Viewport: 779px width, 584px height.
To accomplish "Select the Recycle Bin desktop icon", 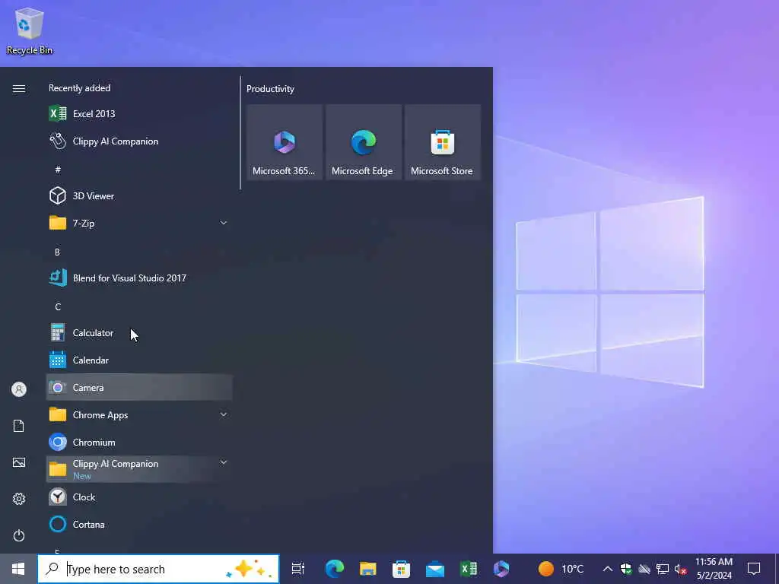I will pos(30,30).
